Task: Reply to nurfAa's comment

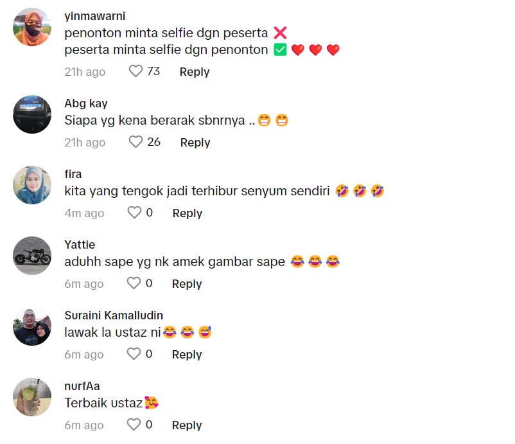Action: tap(188, 425)
